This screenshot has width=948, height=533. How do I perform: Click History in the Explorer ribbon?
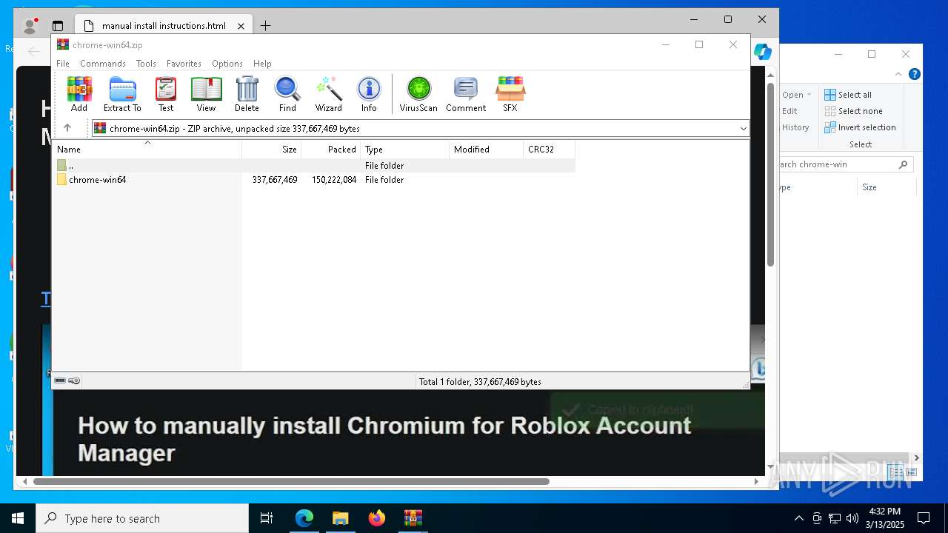click(795, 127)
